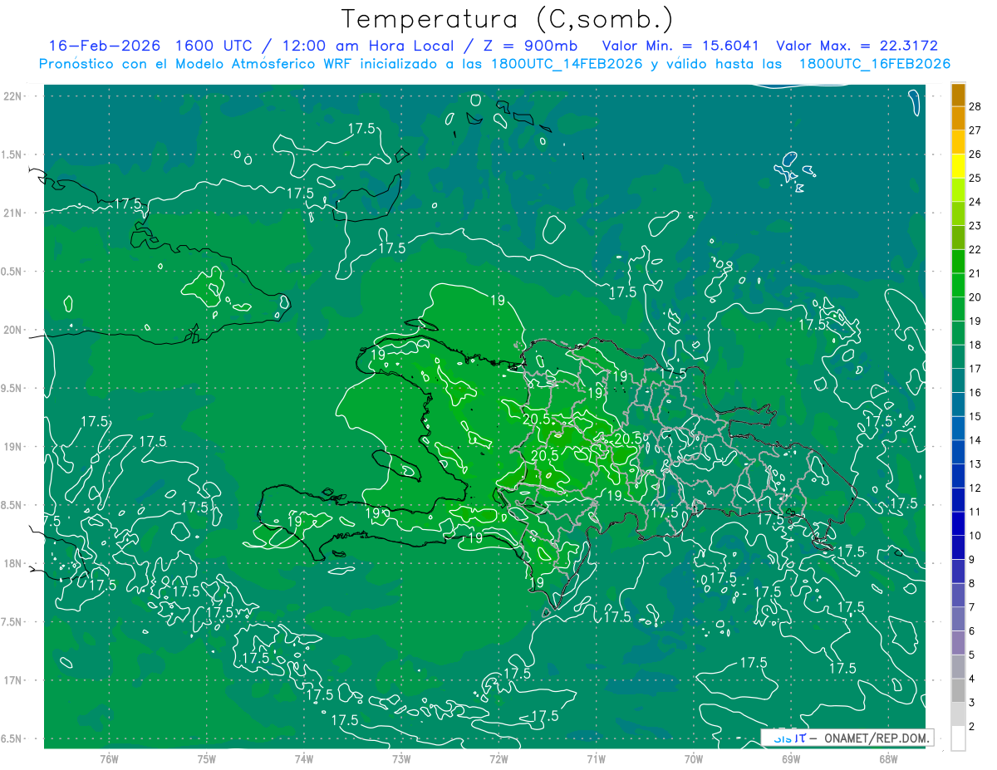Pick yellow colorbar swatch between 25 and 26

point(958,166)
